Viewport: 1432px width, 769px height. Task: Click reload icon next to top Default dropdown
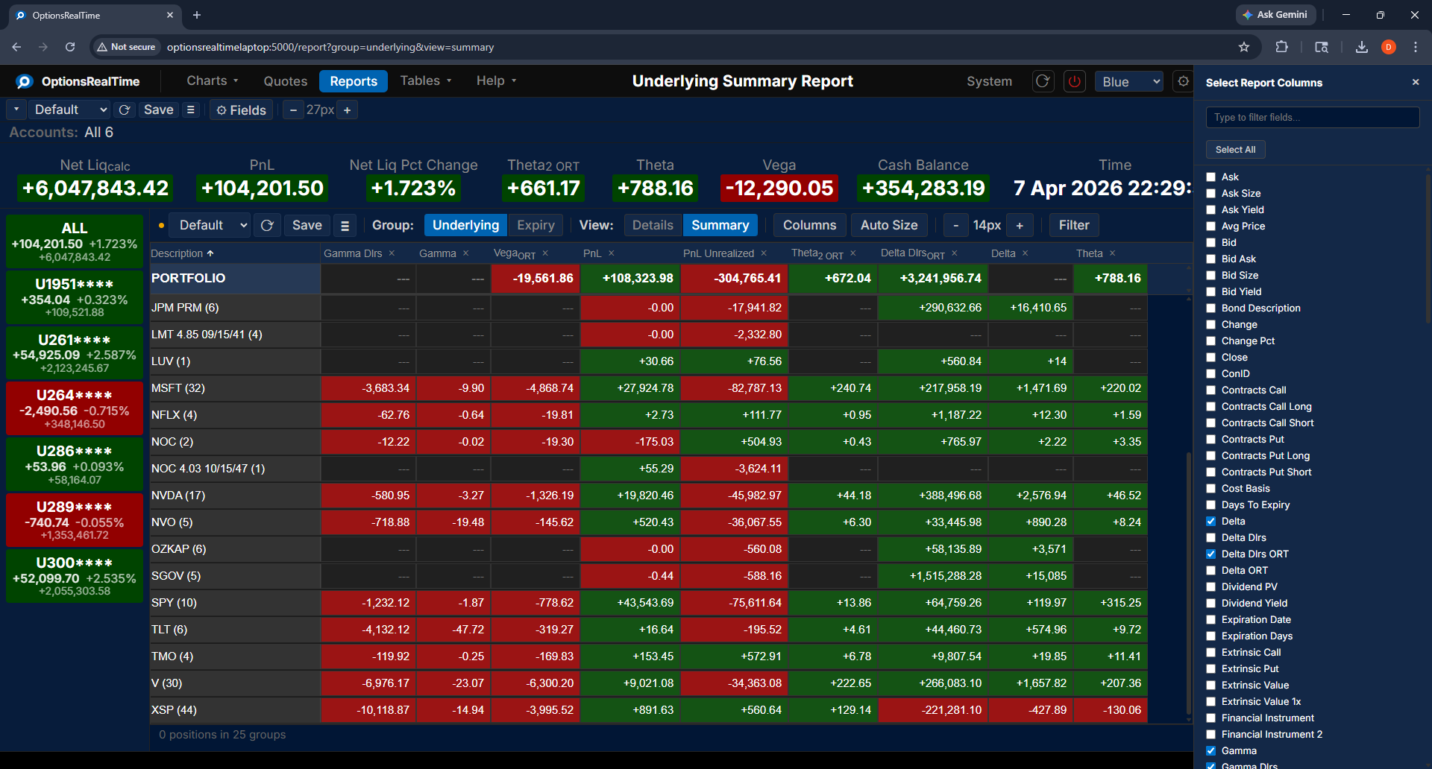(125, 110)
